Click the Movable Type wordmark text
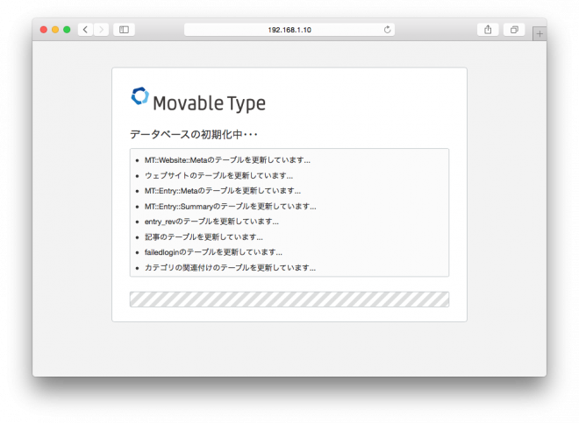579x423 pixels. coord(209,103)
